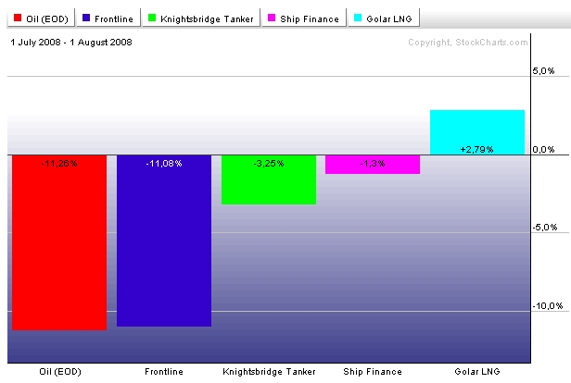Click the Copyright StockCharts.com text
Viewport: 571px width, 383px height.
468,43
